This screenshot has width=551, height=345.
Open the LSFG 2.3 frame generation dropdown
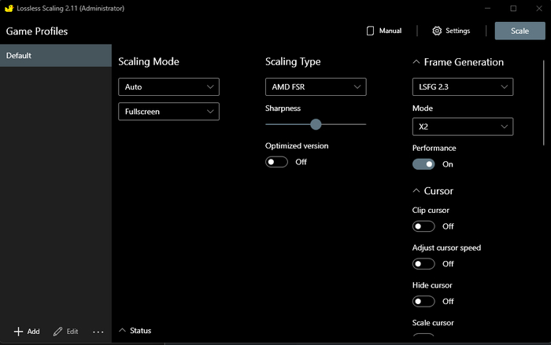point(463,86)
